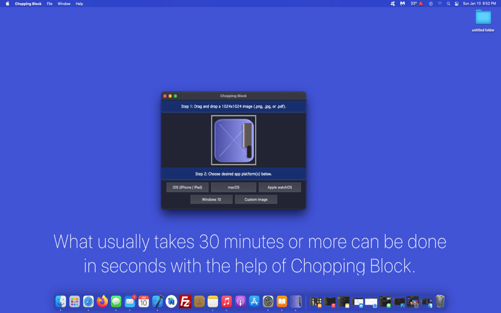The height and width of the screenshot is (313, 501).
Task: Open the Contacts app in the Dock
Action: pos(199,301)
